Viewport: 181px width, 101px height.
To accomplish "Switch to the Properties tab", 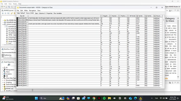I will point(49,13).
